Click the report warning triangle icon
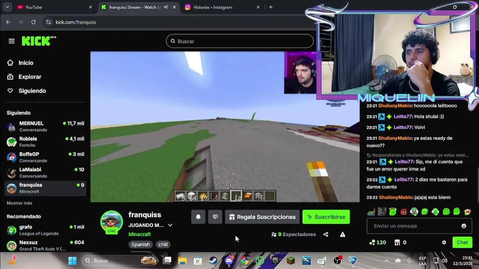479x269 pixels. pyautogui.click(x=342, y=234)
